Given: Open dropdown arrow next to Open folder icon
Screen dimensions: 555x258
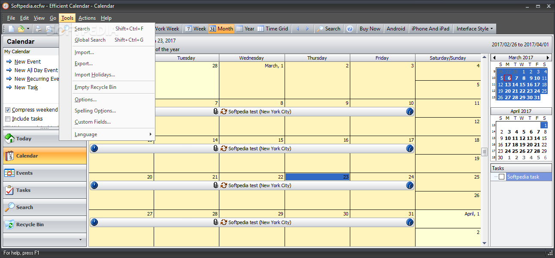Looking at the screenshot, I should tap(28, 29).
